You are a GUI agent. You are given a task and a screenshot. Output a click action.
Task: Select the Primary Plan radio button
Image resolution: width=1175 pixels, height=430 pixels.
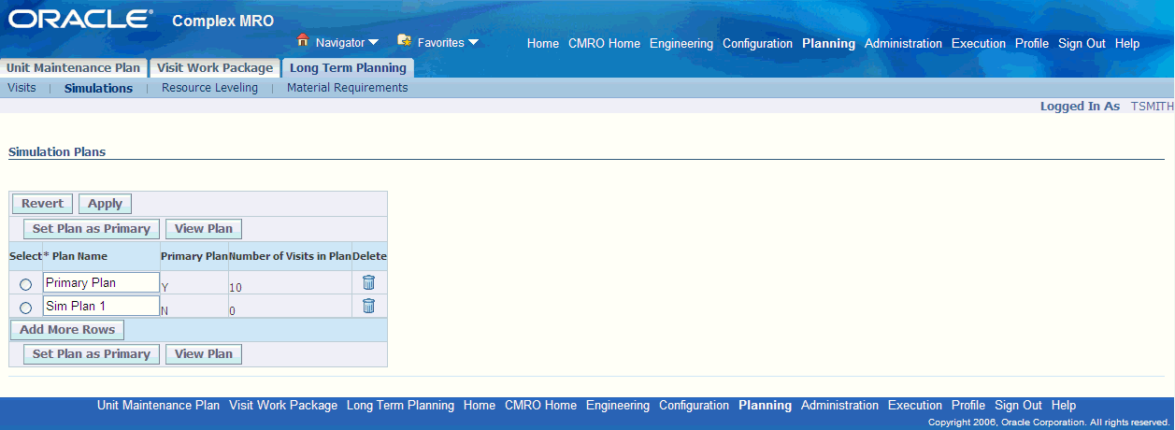25,284
